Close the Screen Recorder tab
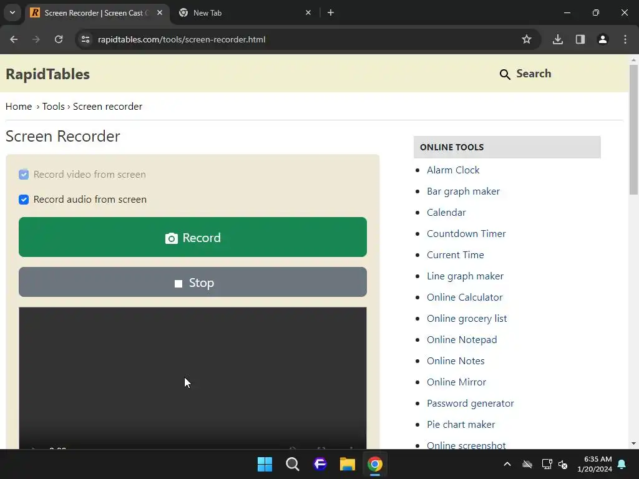This screenshot has width=639, height=479. click(160, 12)
